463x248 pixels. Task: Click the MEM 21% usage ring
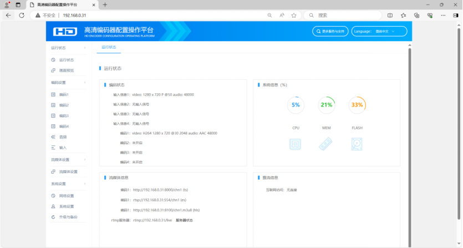point(326,105)
